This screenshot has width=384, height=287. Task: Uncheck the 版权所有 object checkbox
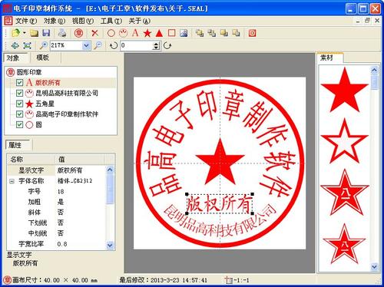pos(19,83)
